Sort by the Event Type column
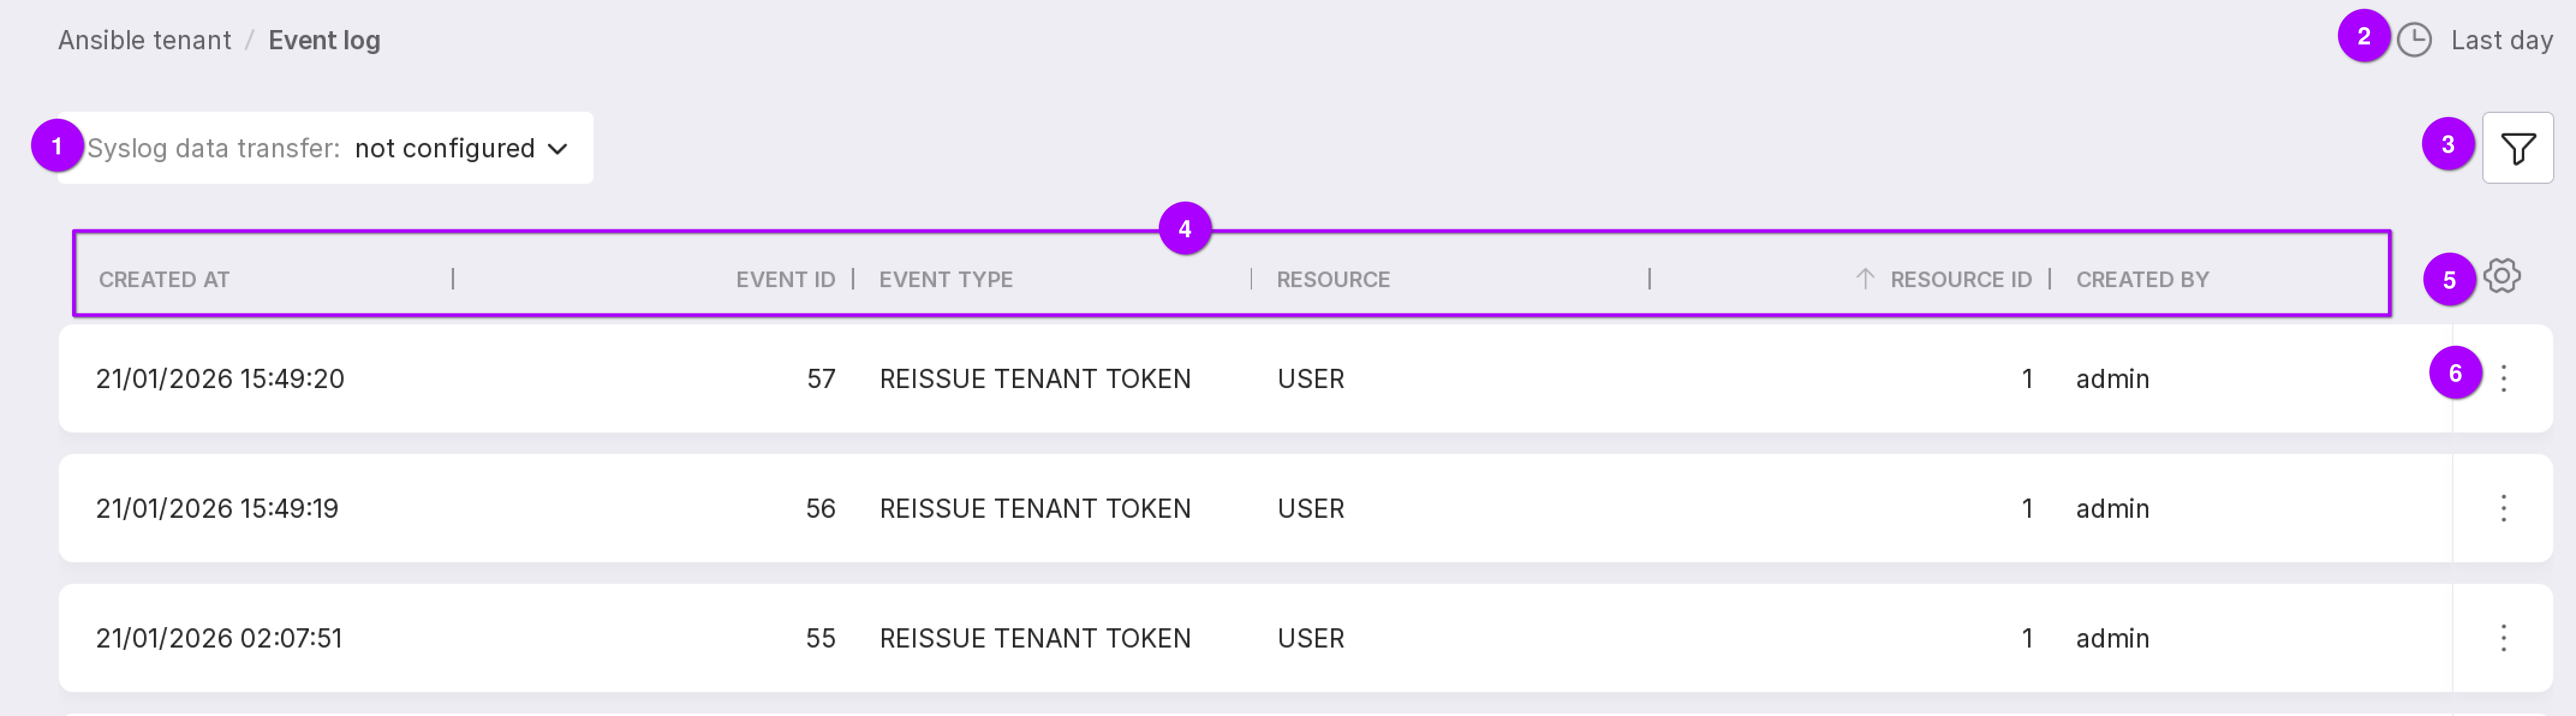This screenshot has width=2576, height=716. tap(945, 280)
